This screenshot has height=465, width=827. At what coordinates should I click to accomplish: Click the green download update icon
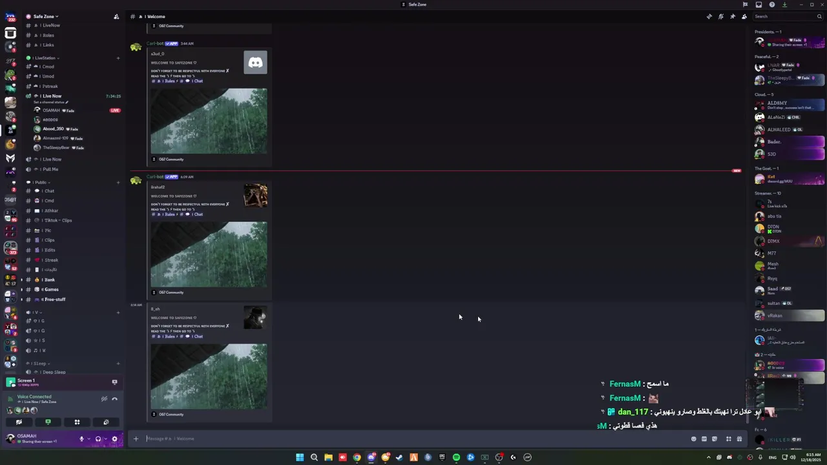[x=784, y=5]
